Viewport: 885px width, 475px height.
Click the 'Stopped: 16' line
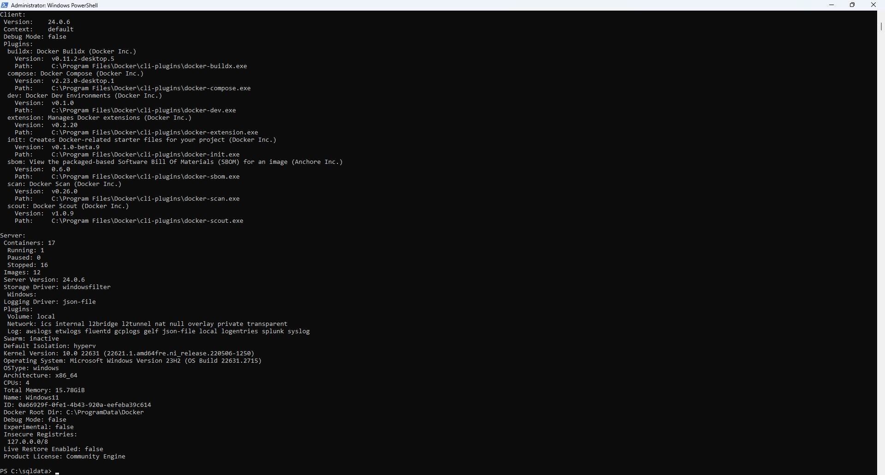28,265
